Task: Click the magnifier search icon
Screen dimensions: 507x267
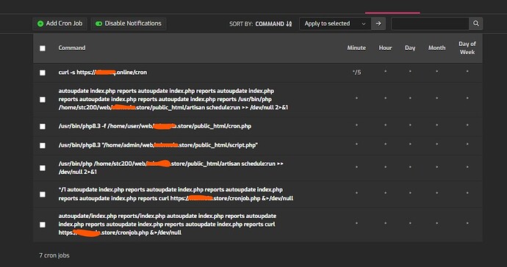Action: pos(476,23)
